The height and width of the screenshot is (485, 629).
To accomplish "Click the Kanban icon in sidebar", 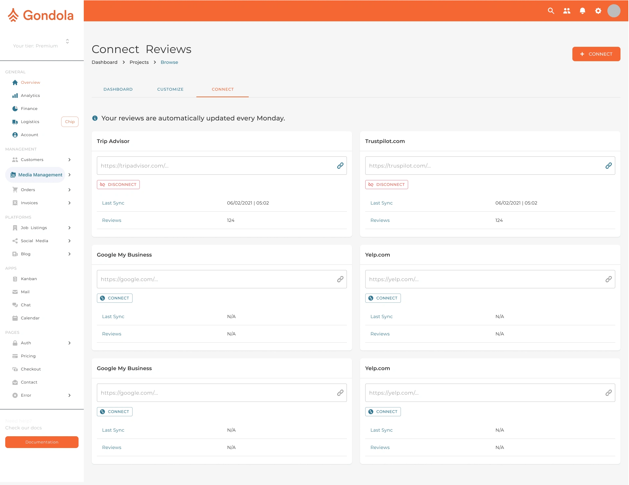I will [15, 279].
